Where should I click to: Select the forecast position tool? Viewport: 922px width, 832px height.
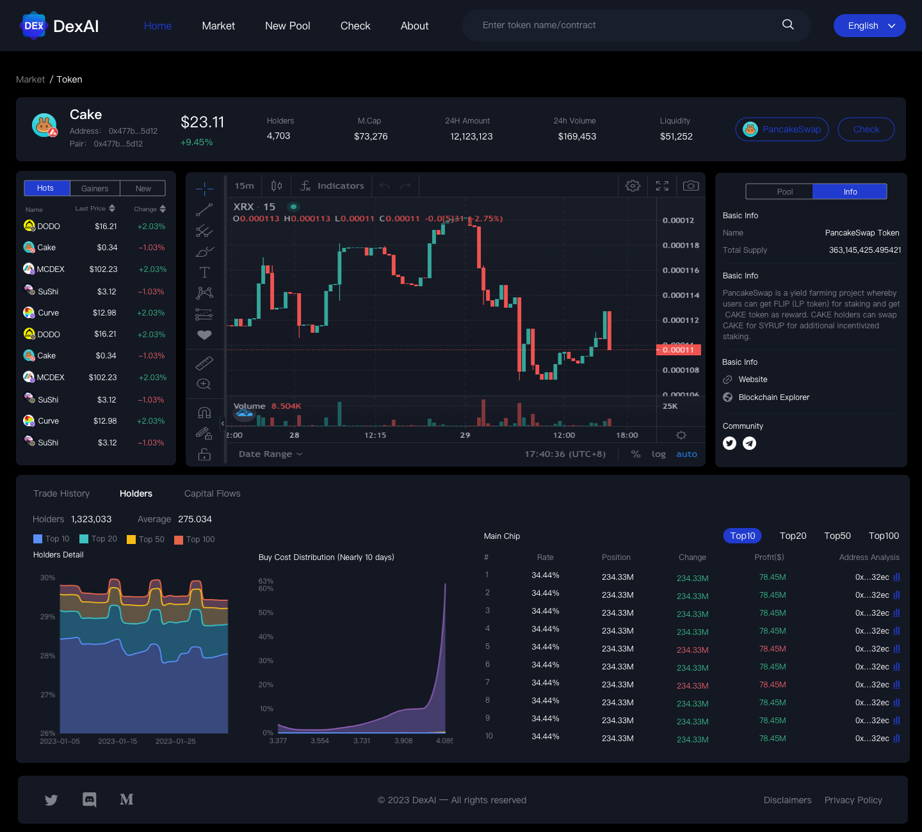(x=204, y=314)
